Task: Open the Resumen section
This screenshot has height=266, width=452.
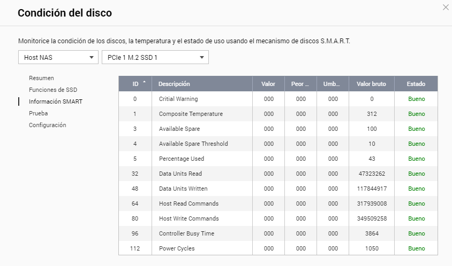Action: (x=41, y=78)
